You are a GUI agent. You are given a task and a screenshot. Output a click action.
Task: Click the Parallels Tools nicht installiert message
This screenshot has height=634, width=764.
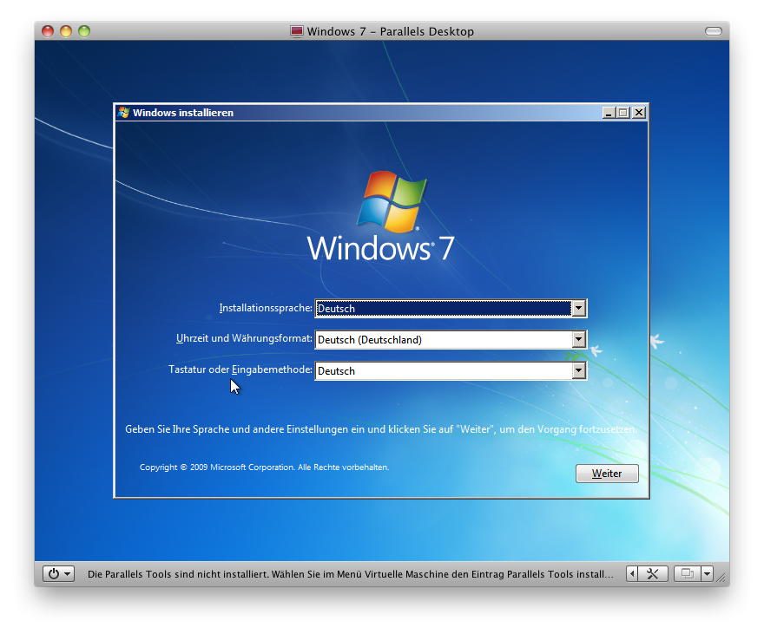point(351,574)
